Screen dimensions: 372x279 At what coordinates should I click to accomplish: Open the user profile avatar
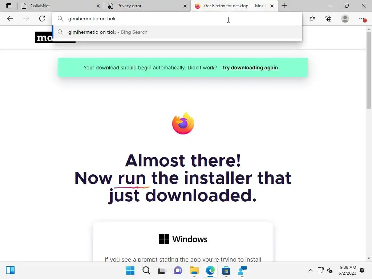[345, 19]
